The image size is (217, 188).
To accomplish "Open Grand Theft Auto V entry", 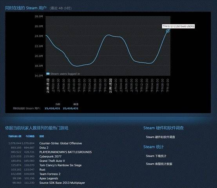I will click(x=52, y=161).
